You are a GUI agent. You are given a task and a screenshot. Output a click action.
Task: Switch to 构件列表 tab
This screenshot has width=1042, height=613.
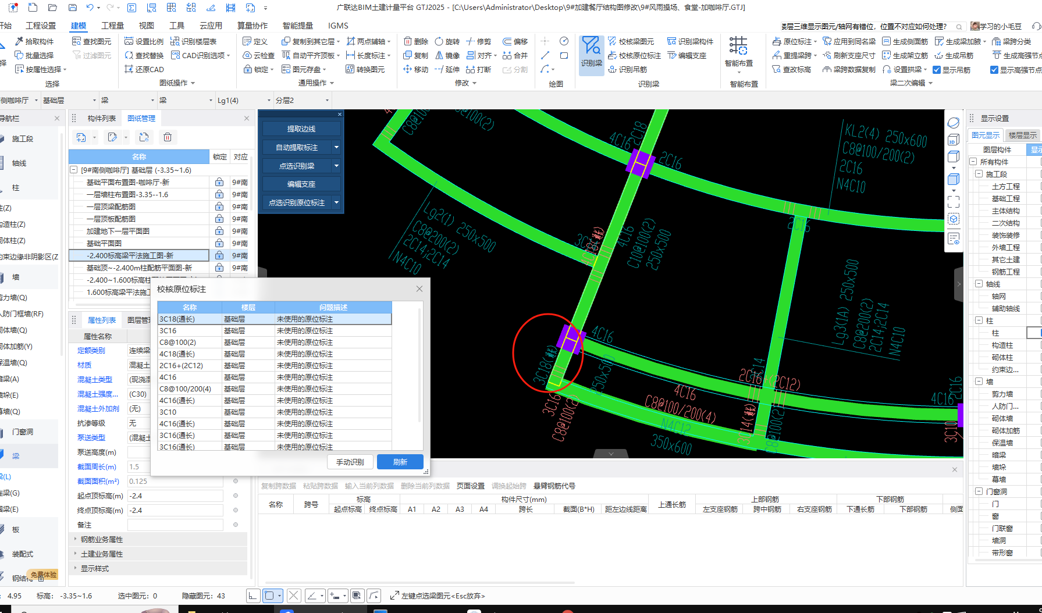(x=101, y=118)
